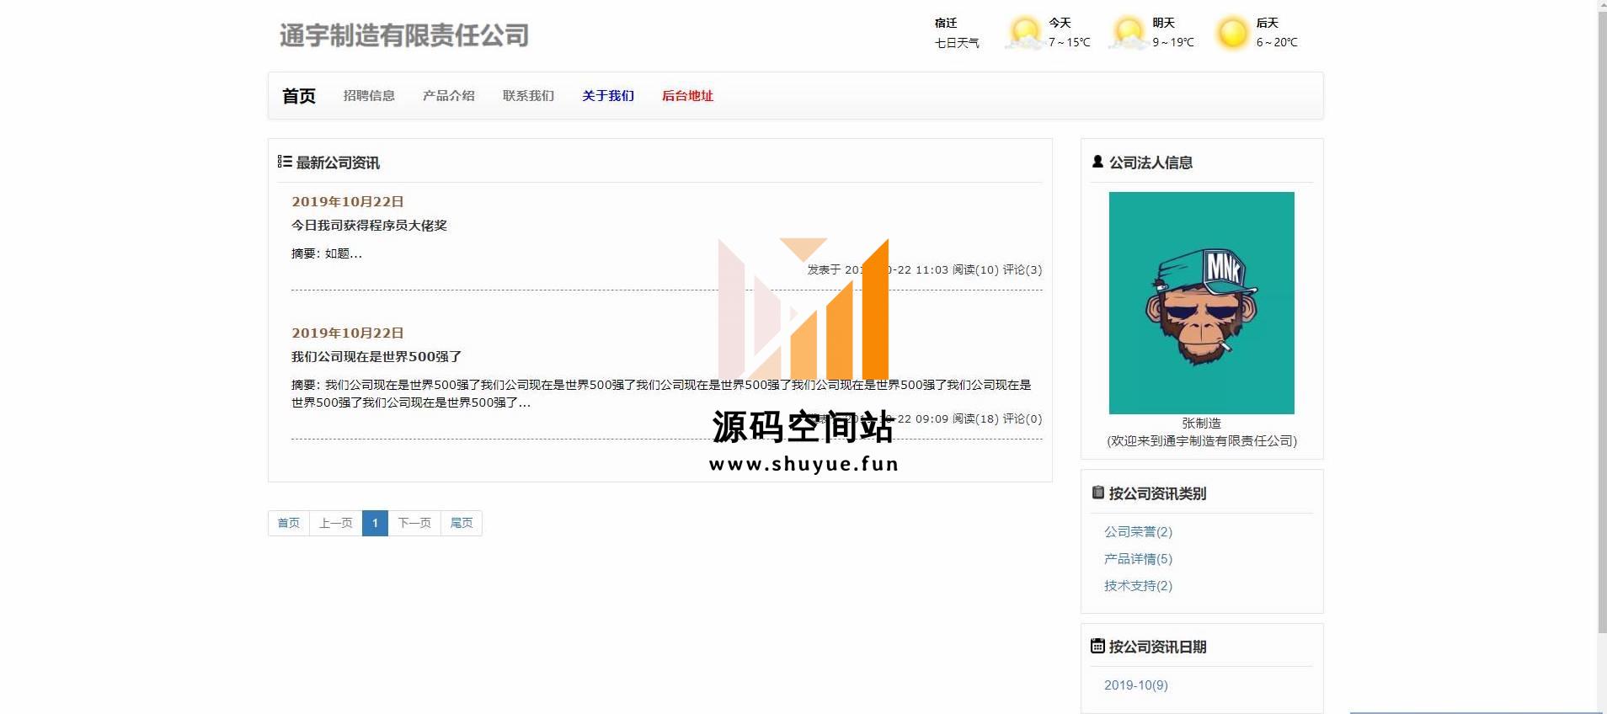
Task: Click the monkey avatar portrait image
Action: [x=1201, y=302]
